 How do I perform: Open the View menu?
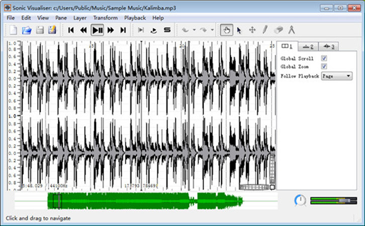[x=43, y=18]
